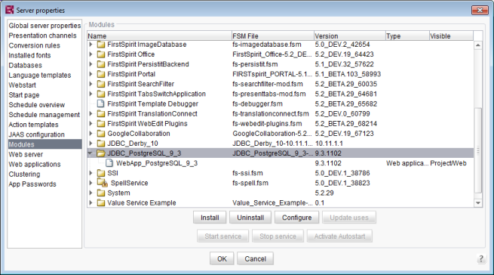Click the Server properties title bar icon
The width and height of the screenshot is (494, 275).
[10, 10]
